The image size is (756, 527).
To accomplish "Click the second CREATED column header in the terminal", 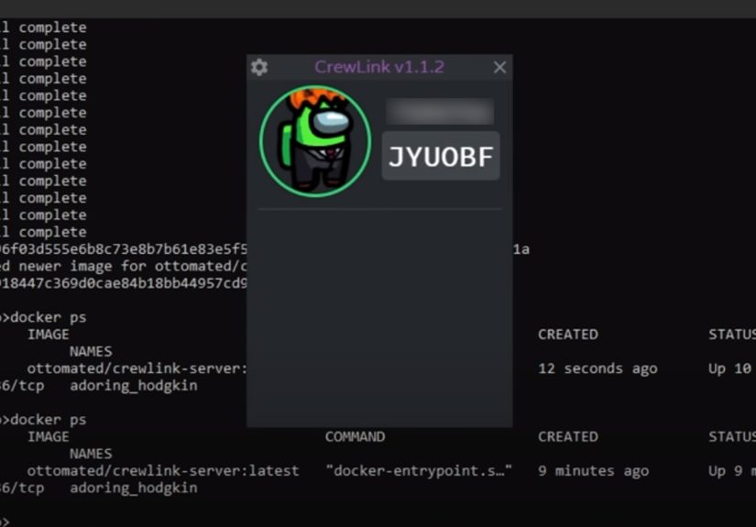I will (568, 437).
